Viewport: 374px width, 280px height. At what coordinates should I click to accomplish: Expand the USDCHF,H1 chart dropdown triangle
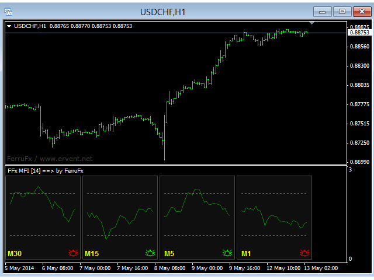9,26
